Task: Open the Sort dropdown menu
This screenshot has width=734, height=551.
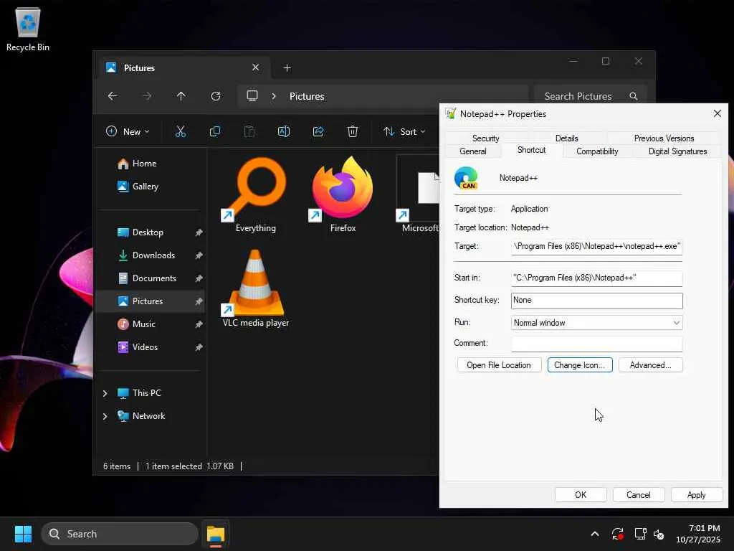Action: [404, 132]
